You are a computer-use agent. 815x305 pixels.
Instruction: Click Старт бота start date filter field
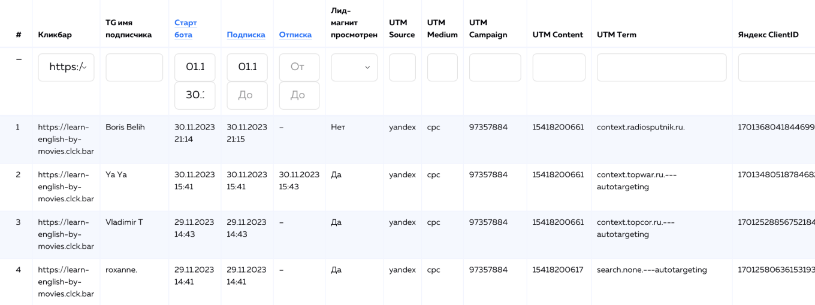point(195,67)
